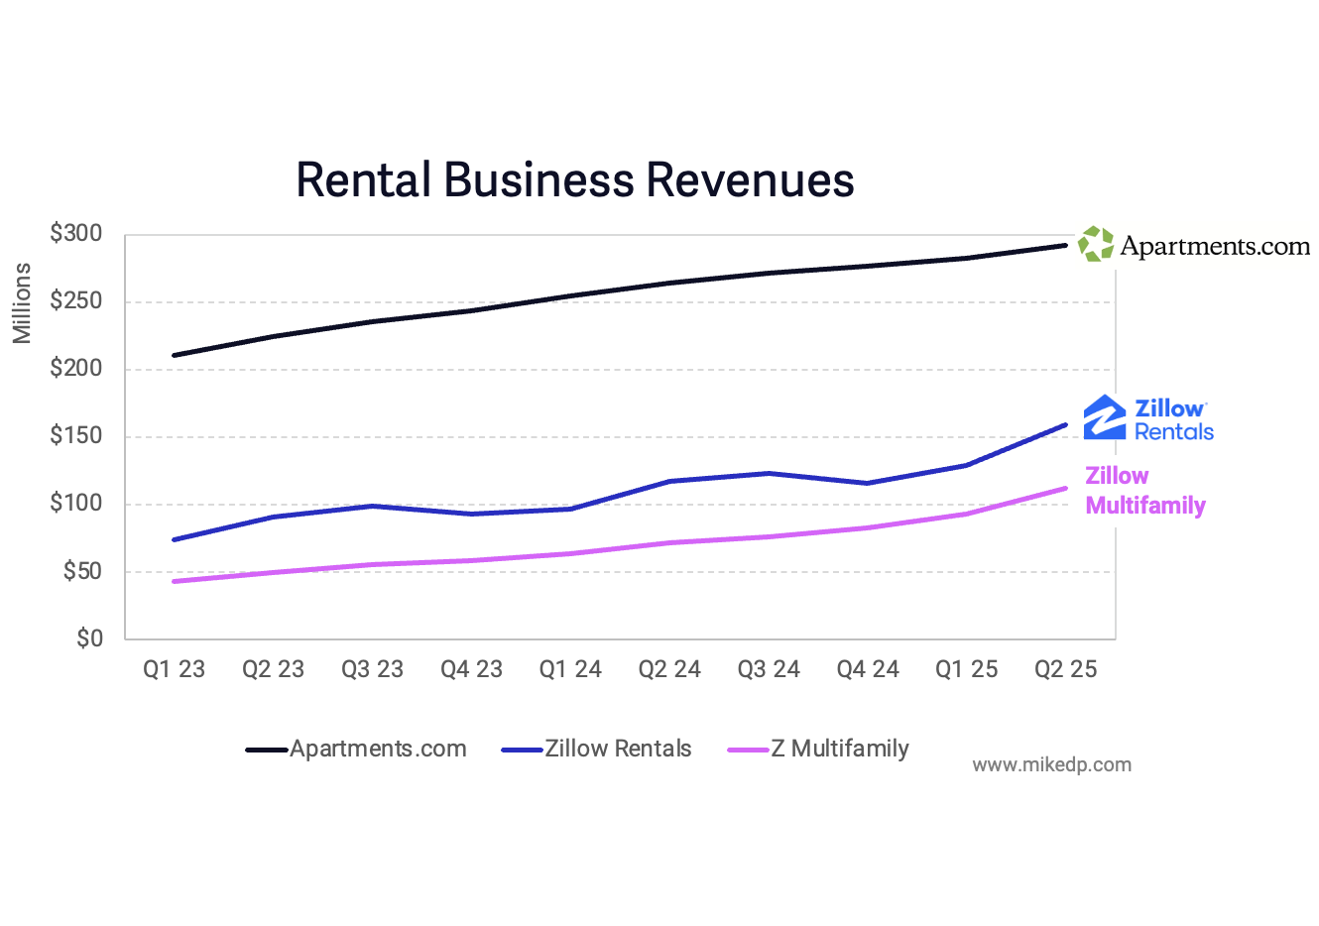Viewport: 1319px width, 926px height.
Task: Click the Q3 24 axis label
Action: coord(769,669)
